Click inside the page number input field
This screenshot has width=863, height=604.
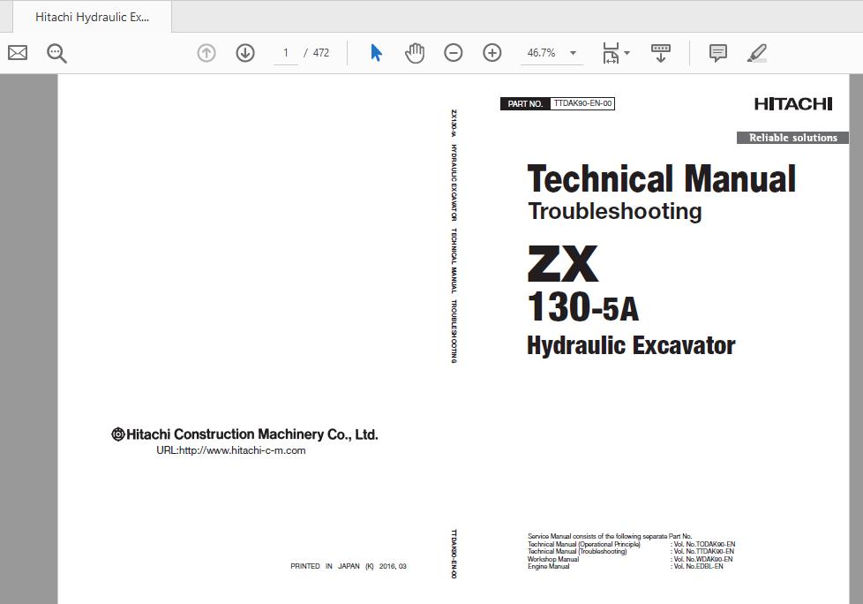point(284,53)
